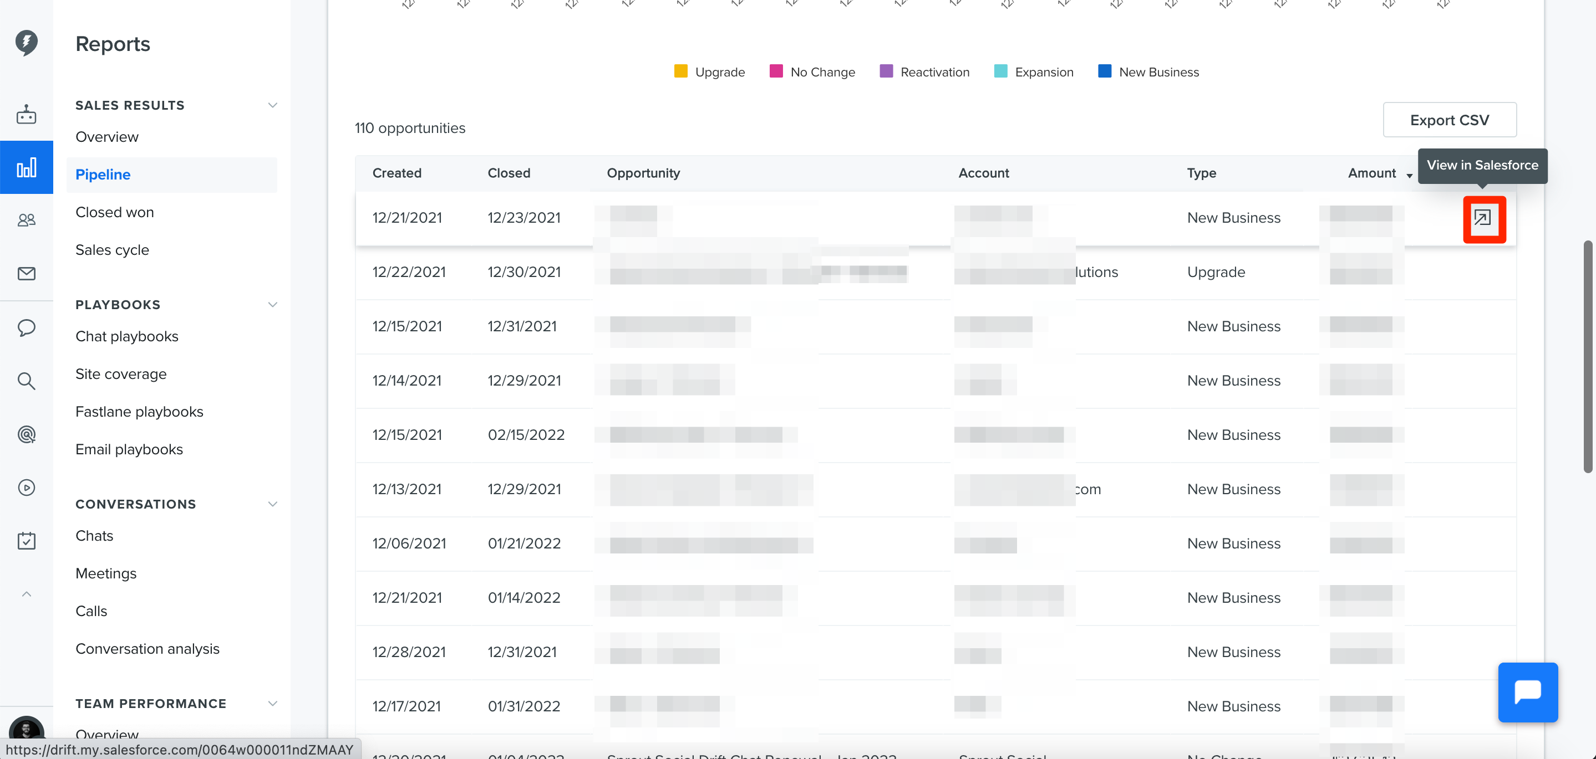
Task: Toggle the Upgrade legend swatch
Action: (680, 72)
